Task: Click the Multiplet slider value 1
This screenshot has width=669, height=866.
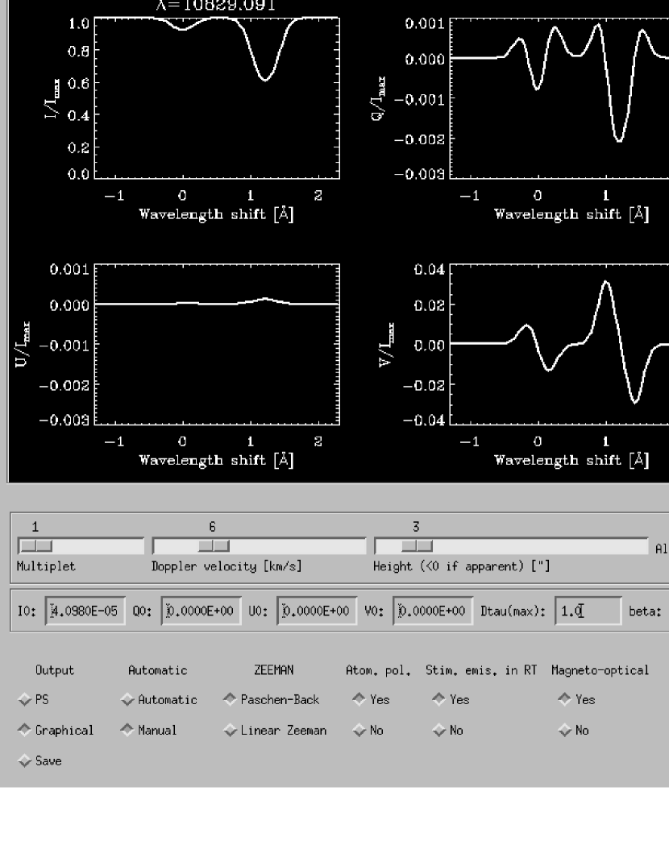Action: coord(35,527)
